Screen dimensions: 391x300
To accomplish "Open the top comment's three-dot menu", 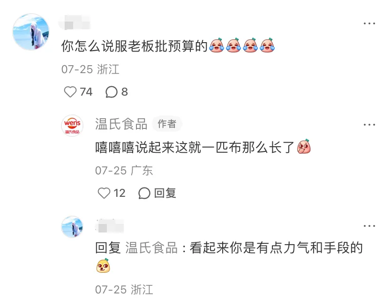I will (x=369, y=23).
